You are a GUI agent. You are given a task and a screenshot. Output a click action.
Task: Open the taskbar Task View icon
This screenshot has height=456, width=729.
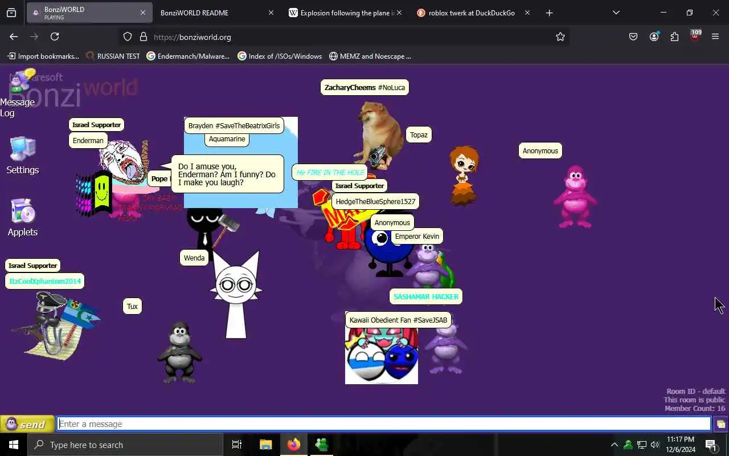(x=237, y=445)
